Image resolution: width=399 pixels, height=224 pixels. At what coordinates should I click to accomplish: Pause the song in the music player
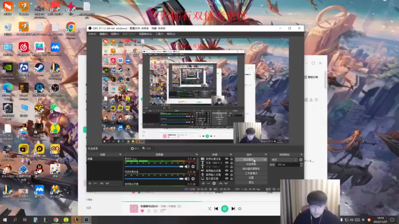(225, 209)
